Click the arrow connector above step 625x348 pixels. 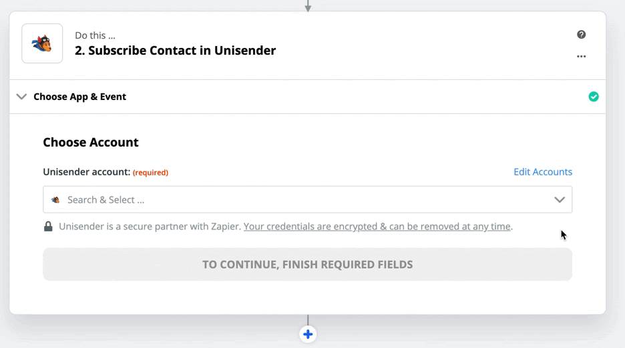(308, 5)
